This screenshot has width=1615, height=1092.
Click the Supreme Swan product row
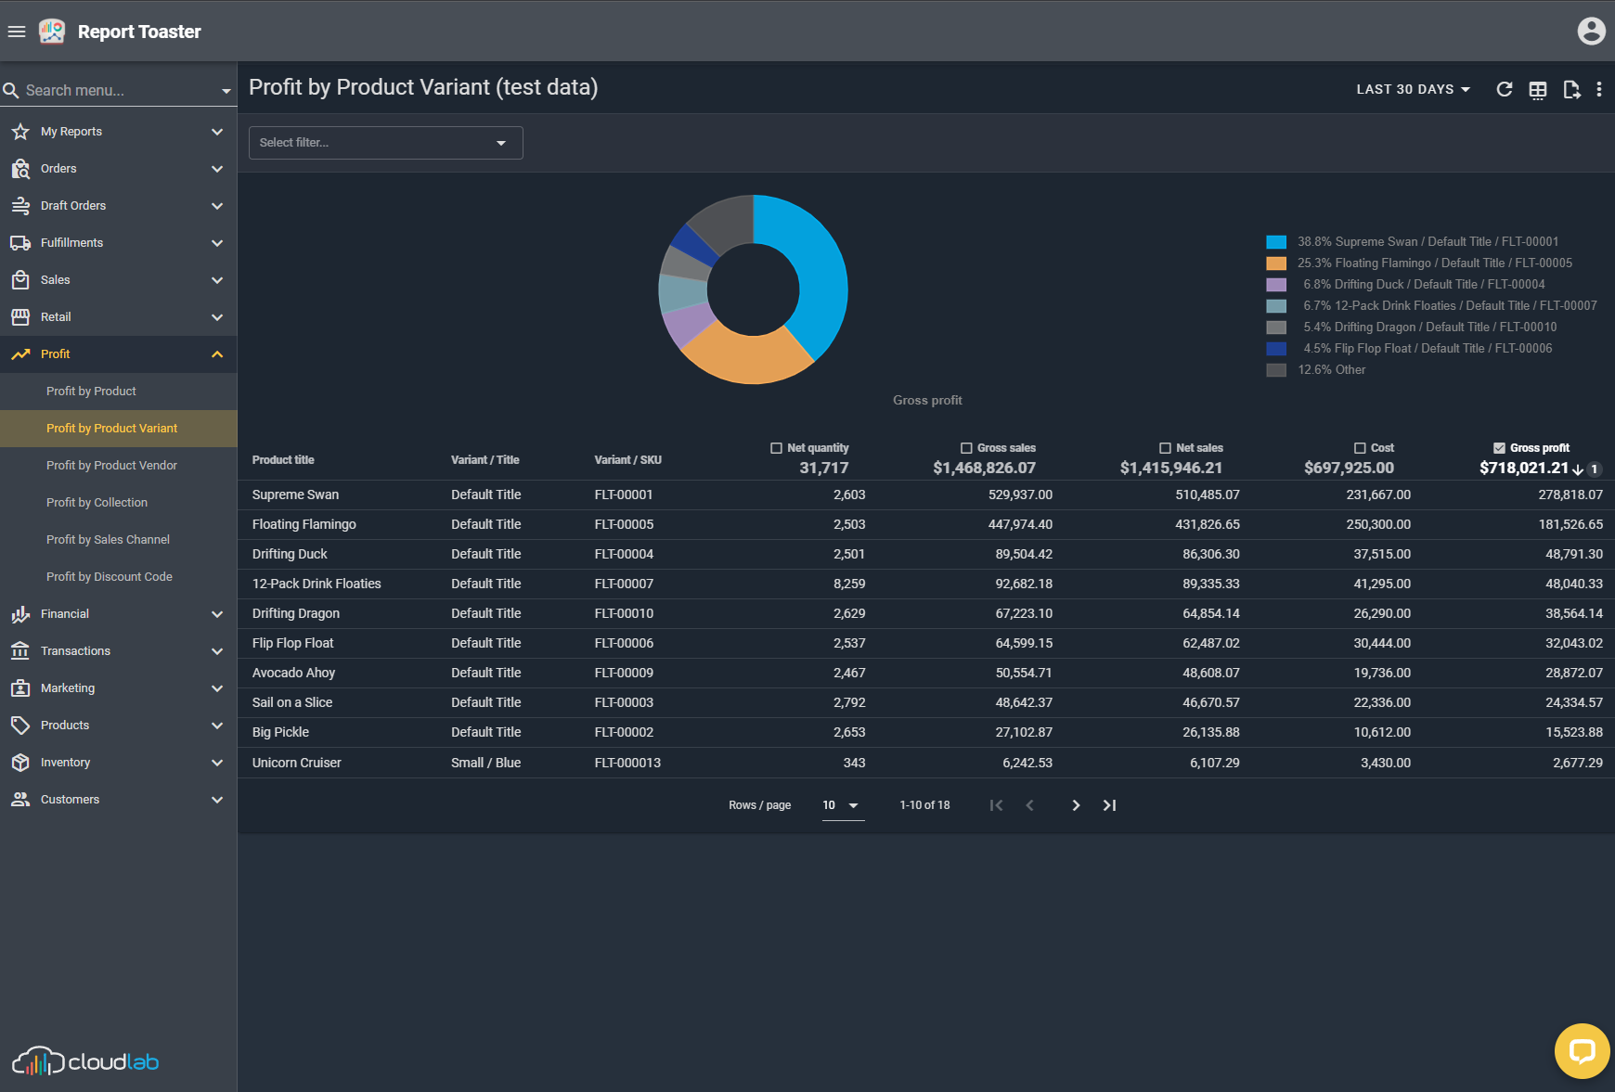(x=926, y=495)
